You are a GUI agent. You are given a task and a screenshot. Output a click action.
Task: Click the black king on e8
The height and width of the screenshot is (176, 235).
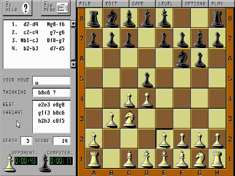coord(164,18)
